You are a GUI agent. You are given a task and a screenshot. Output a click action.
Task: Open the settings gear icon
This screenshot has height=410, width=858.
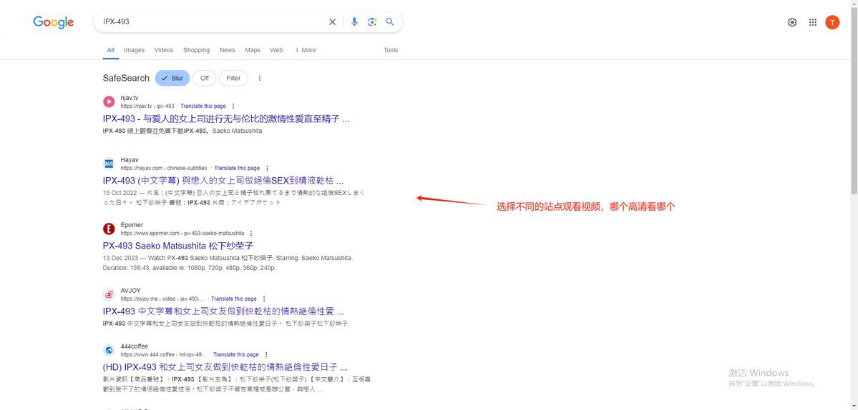click(792, 22)
